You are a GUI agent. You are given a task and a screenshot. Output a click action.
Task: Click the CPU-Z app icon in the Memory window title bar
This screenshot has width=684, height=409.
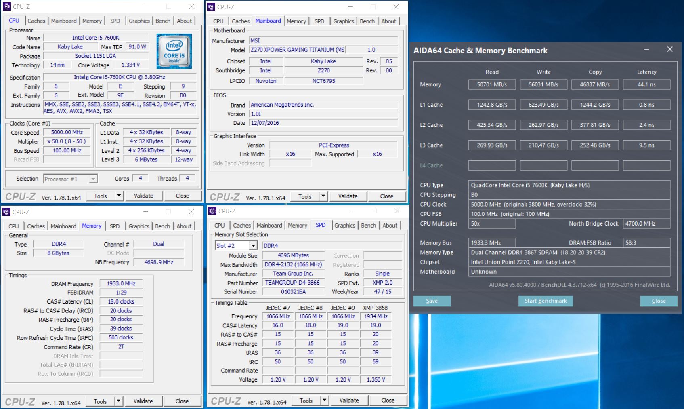click(x=6, y=211)
